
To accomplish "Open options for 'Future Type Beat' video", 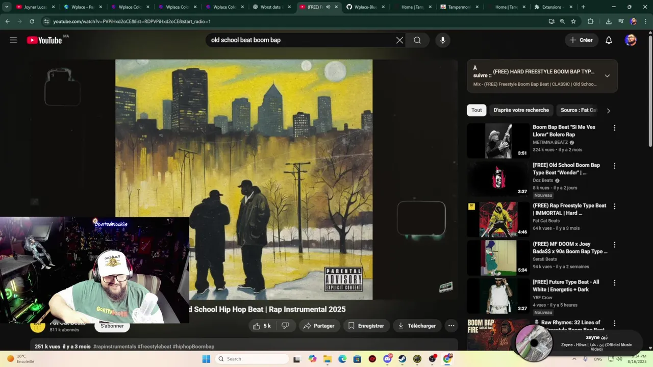I will coord(614,283).
